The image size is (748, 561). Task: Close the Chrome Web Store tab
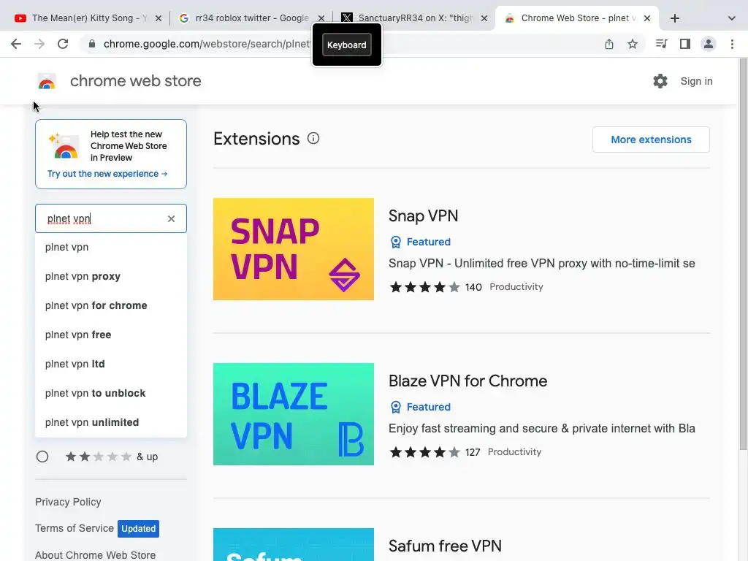tap(647, 18)
